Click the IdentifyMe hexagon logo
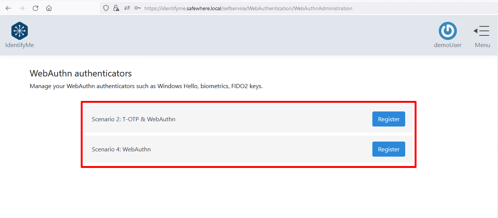The image size is (498, 218). point(20,31)
